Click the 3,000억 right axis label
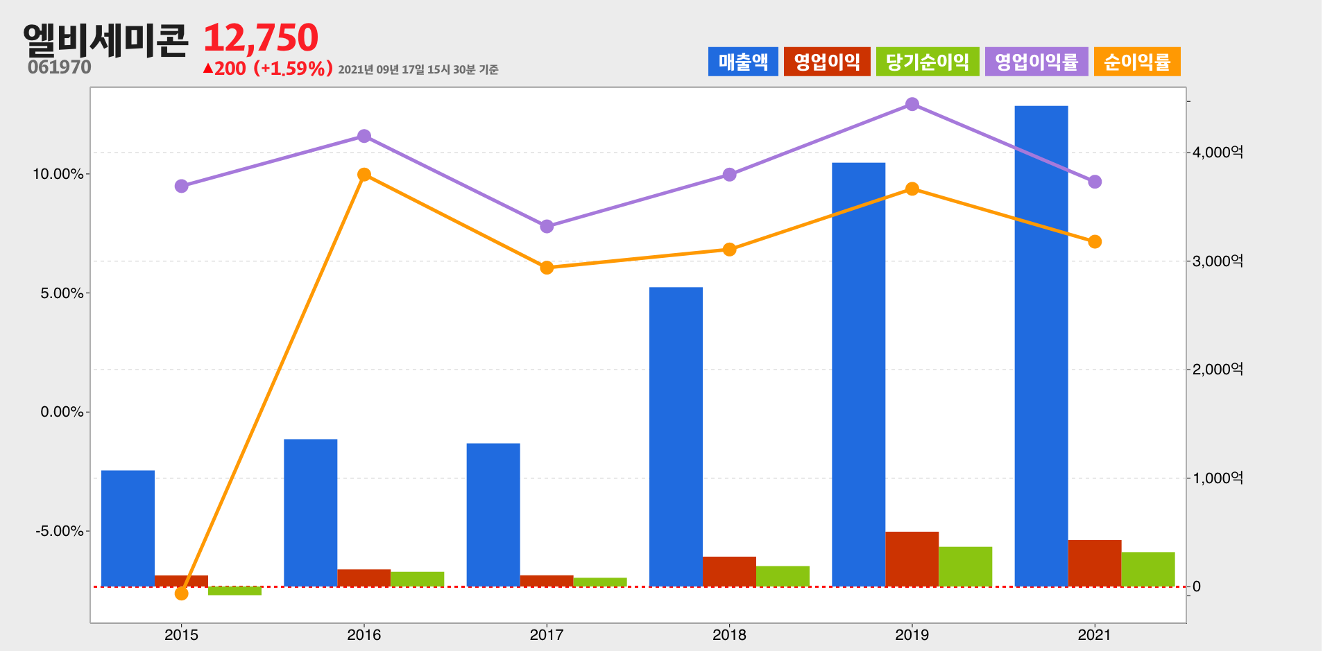Image resolution: width=1332 pixels, height=651 pixels. (x=1218, y=261)
